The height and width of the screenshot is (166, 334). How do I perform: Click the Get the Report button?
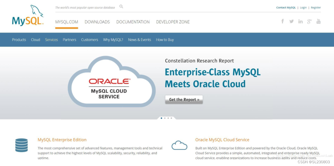coord(184,100)
